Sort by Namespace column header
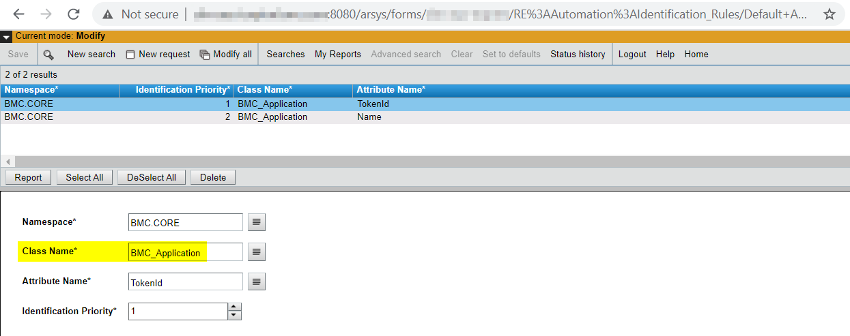Image resolution: width=850 pixels, height=336 pixels. pos(60,90)
